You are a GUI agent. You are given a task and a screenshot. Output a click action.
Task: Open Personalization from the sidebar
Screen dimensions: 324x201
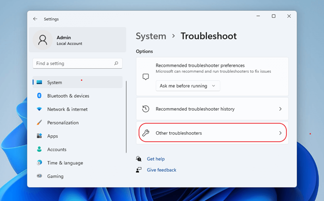[x=62, y=123]
